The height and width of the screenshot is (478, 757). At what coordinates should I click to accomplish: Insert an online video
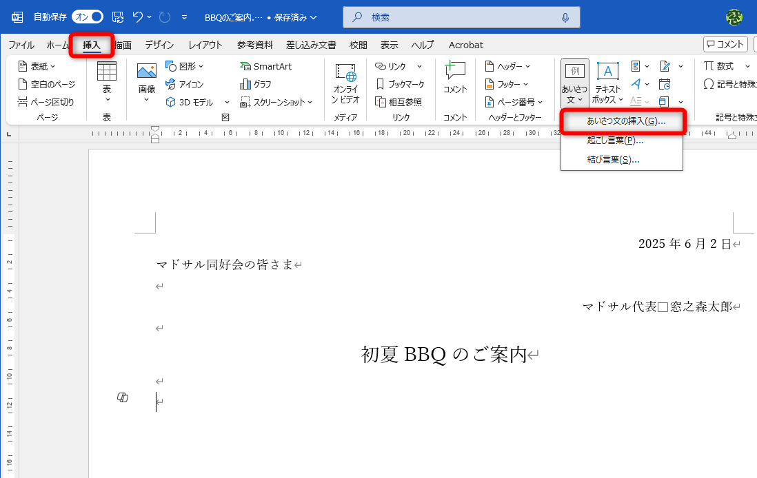[x=345, y=83]
